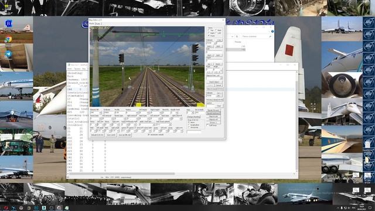Select the Back view radio button

coord(216,30)
